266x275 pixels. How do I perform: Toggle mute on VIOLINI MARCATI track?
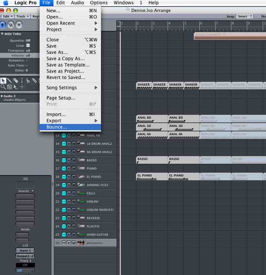[64, 210]
